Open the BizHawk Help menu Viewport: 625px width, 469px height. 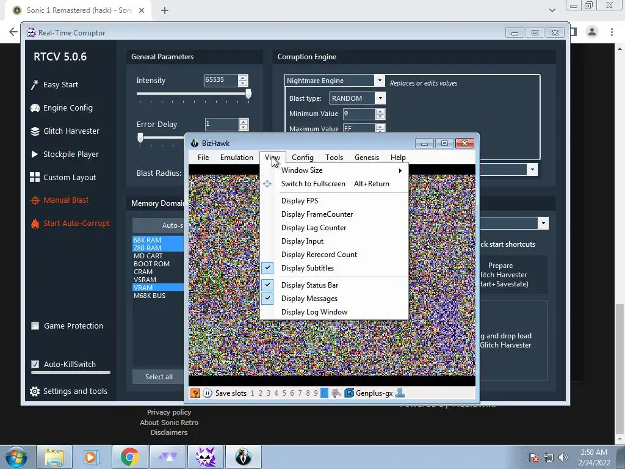[398, 158]
